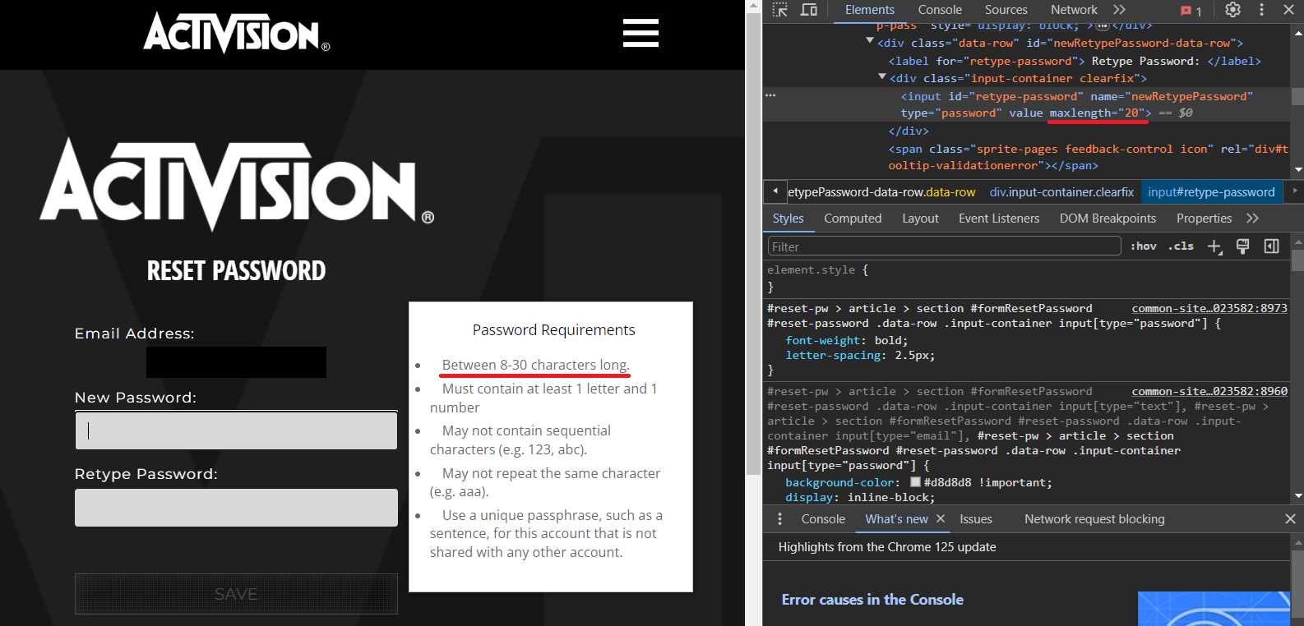Open the Error causes in the Console link
Screen dimensions: 1304x626
[872, 600]
